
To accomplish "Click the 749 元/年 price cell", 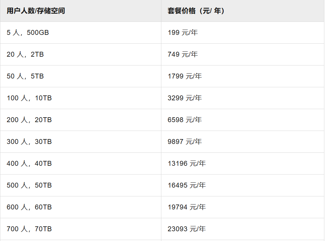I will 183,54.
